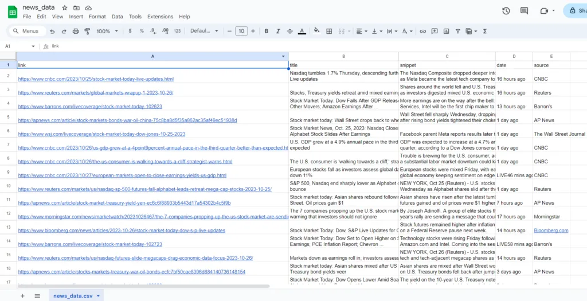Open the zoom level dropdown
Viewport: 587px width, 301px height.
pyautogui.click(x=107, y=31)
